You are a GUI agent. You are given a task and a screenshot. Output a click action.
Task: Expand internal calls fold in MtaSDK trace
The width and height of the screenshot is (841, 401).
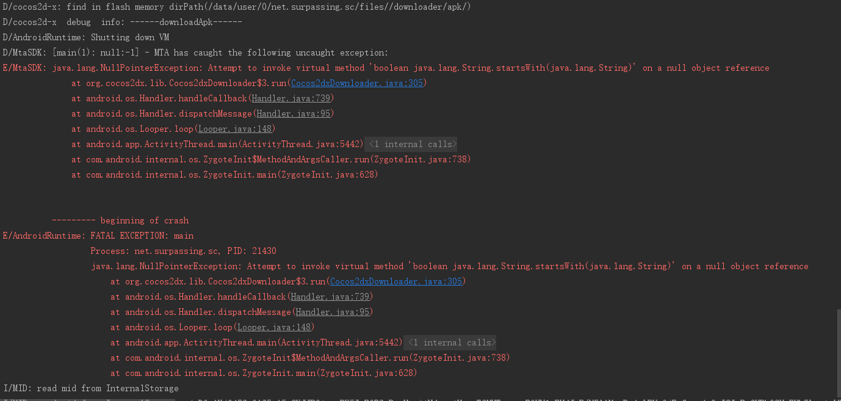pos(412,144)
